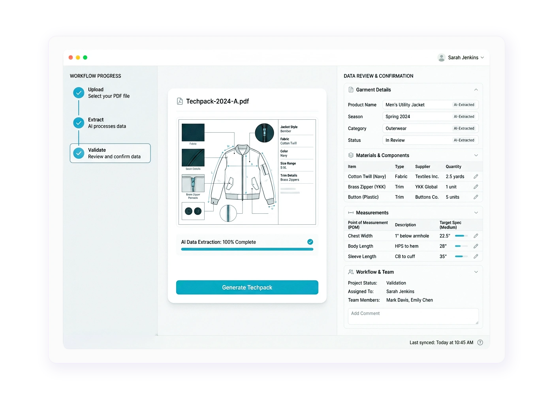This screenshot has height=395, width=553.
Task: Click the PDF icon beside Techpack-2024-A.pdf
Action: coord(180,101)
